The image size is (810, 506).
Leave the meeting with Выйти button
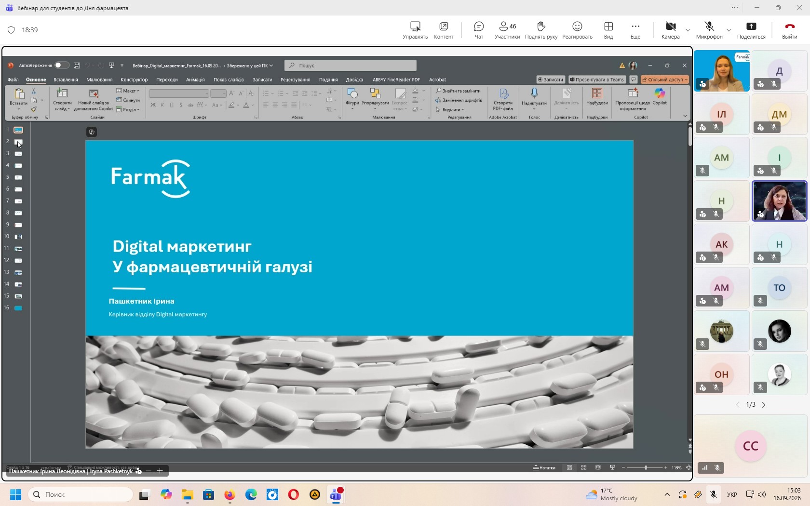(x=790, y=30)
